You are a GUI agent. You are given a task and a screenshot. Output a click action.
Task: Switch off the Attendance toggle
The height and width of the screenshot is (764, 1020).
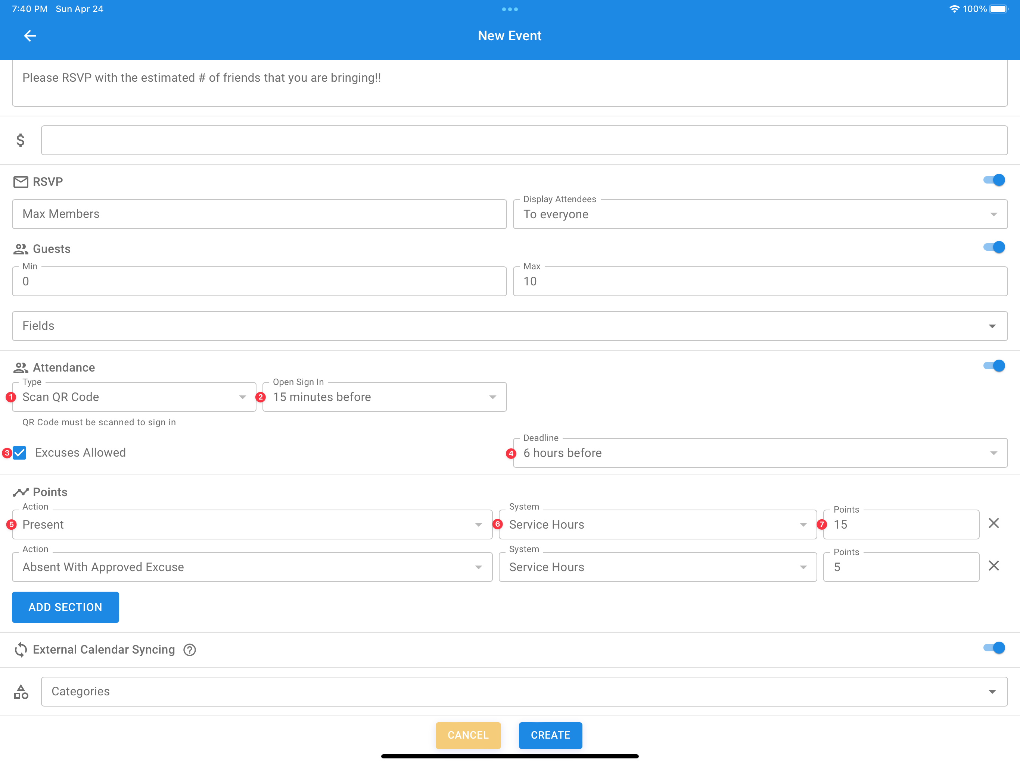tap(994, 366)
